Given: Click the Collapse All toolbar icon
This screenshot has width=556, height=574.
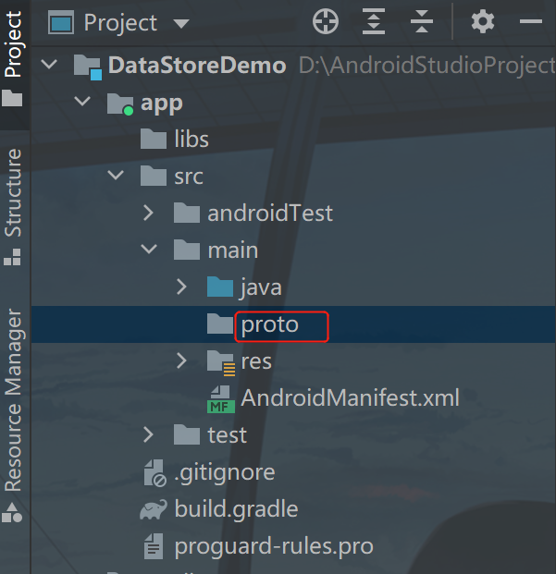Looking at the screenshot, I should pyautogui.click(x=422, y=21).
